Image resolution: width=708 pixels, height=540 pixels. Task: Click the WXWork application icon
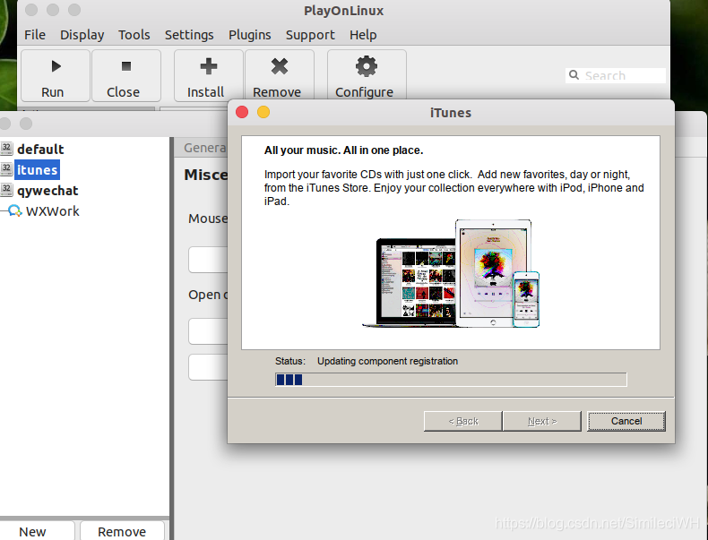coord(15,210)
